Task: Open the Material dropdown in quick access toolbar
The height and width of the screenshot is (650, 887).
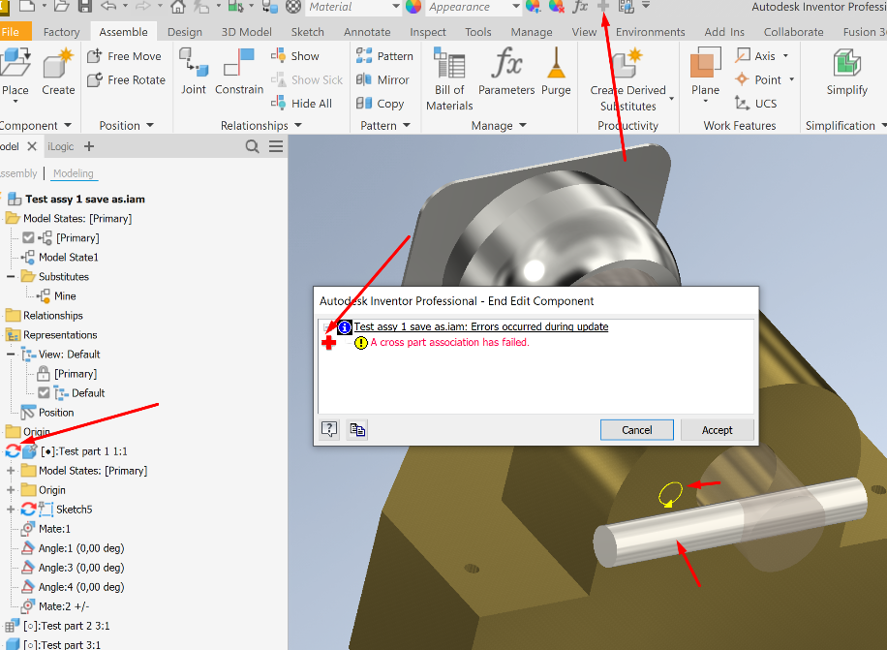Action: pos(396,9)
